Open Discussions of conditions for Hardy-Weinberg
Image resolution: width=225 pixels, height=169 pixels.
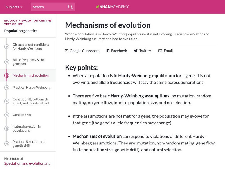click(x=30, y=46)
